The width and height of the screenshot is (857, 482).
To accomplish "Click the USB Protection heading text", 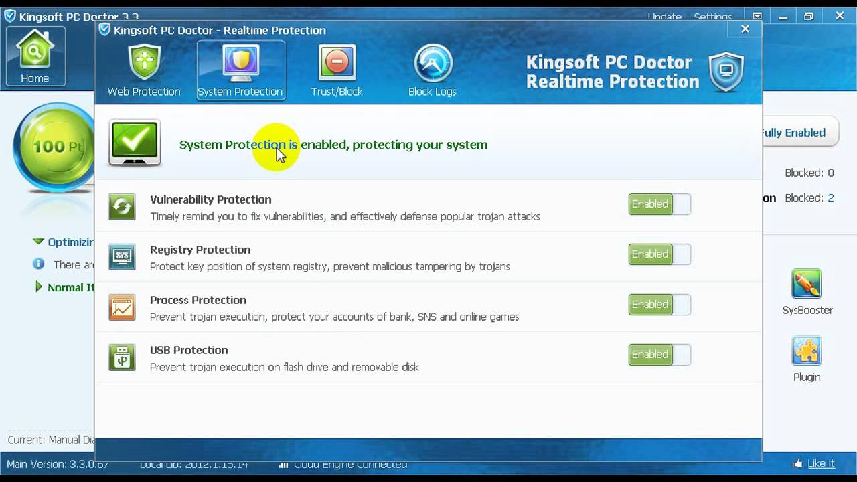I will coord(189,350).
